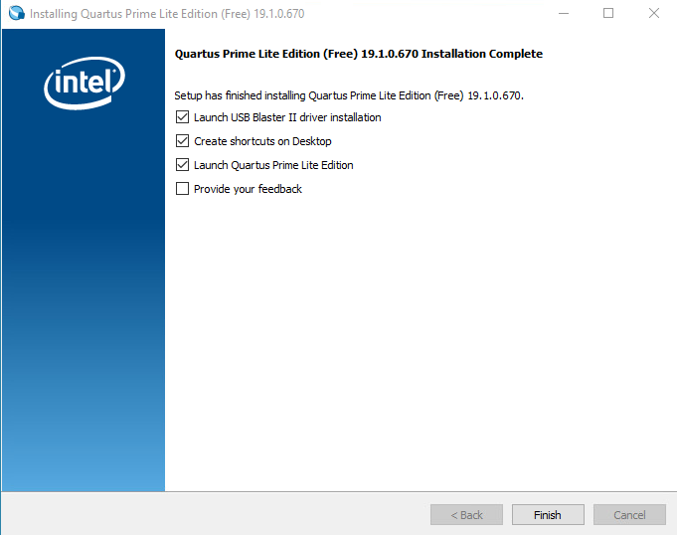This screenshot has height=535, width=677.
Task: Click the installer icon in title bar
Action: [17, 13]
